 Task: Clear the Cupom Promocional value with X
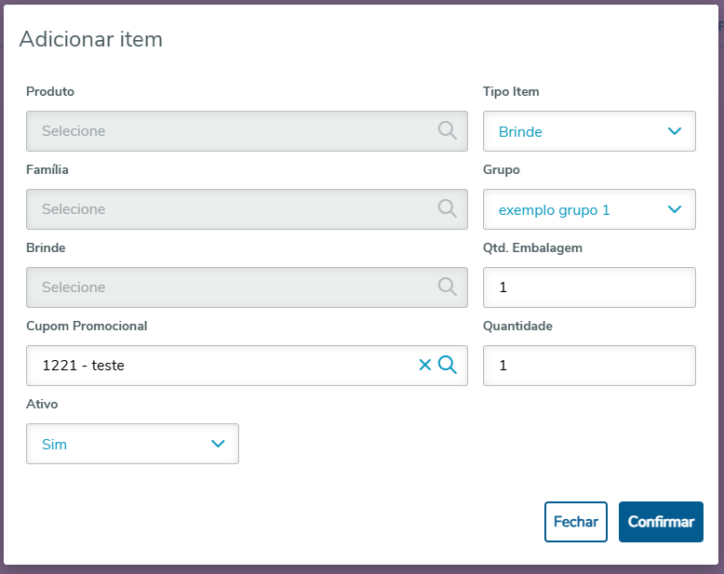point(425,365)
